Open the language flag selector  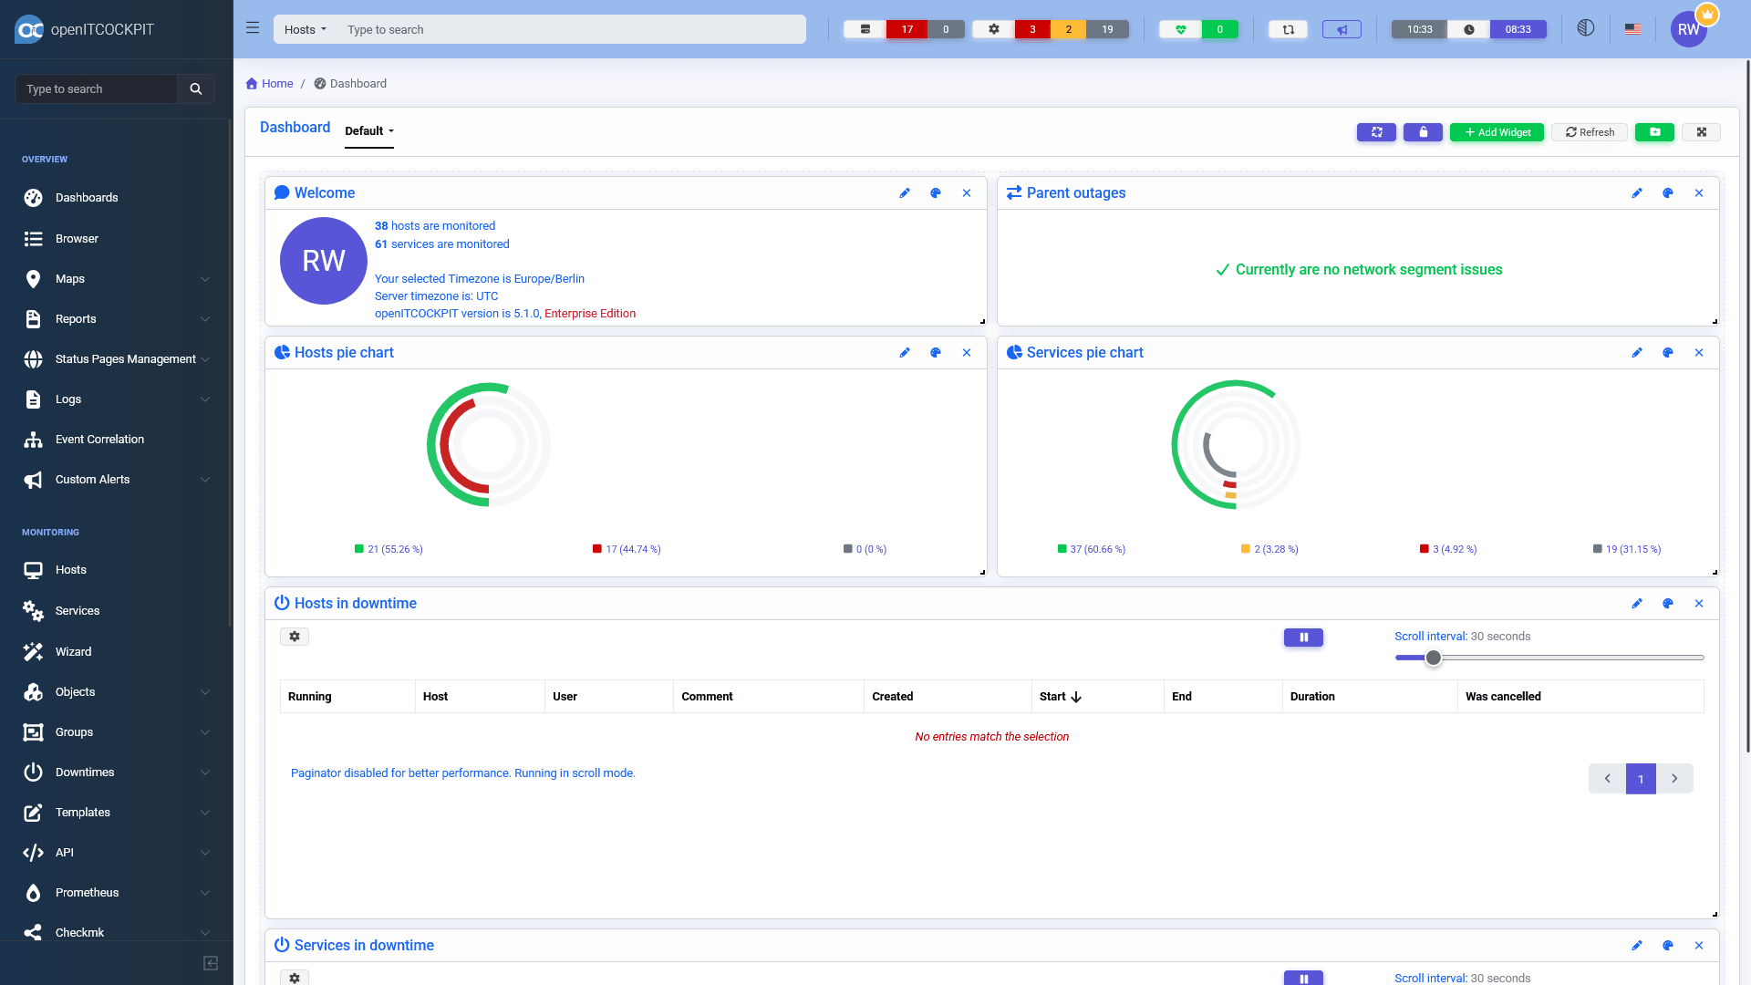(1632, 29)
